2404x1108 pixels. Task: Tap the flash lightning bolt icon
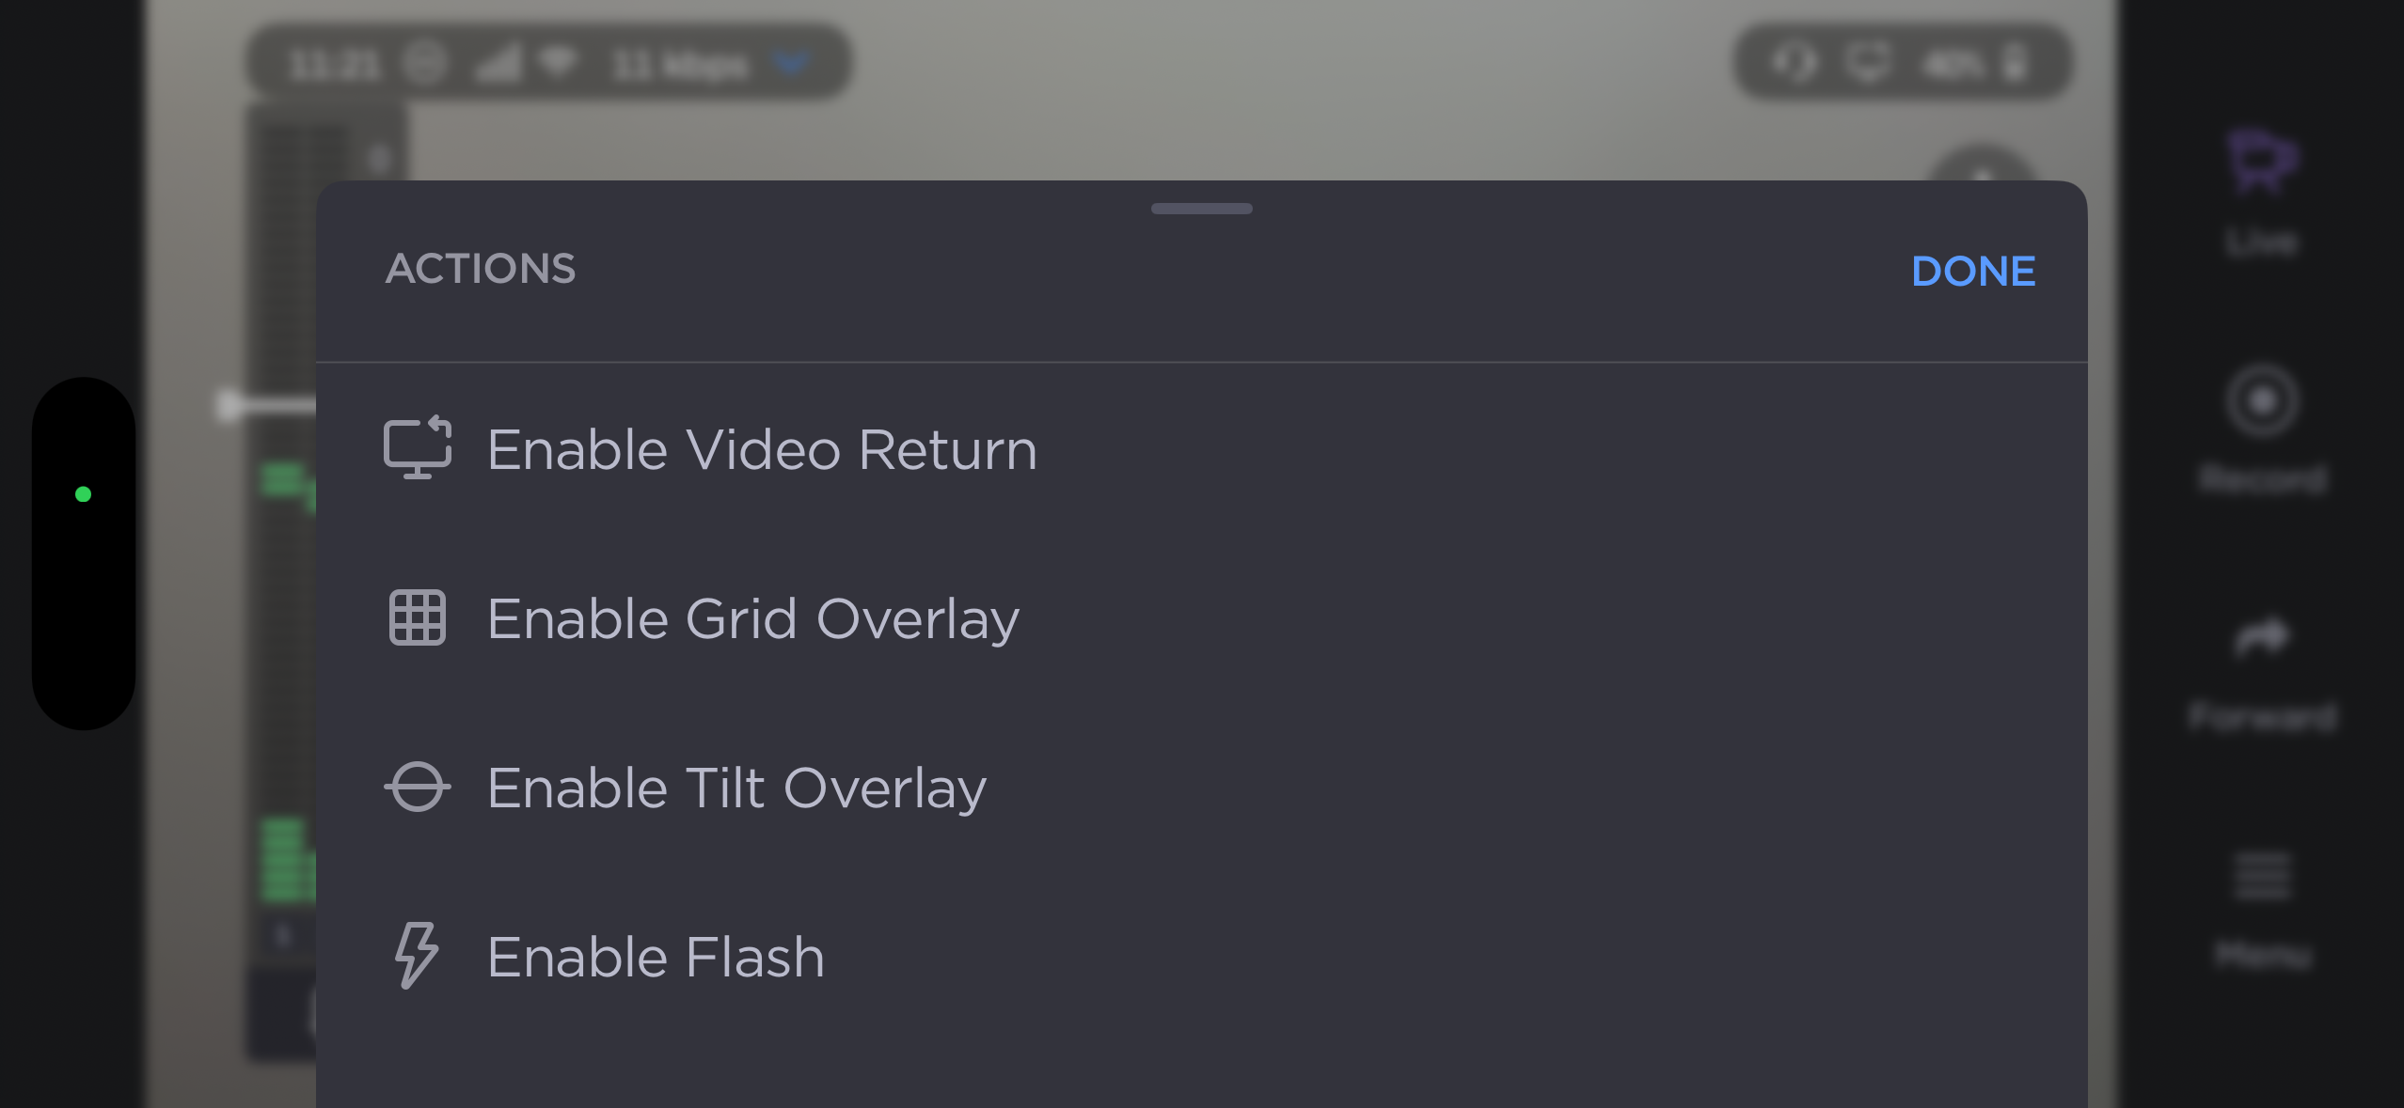tap(416, 956)
